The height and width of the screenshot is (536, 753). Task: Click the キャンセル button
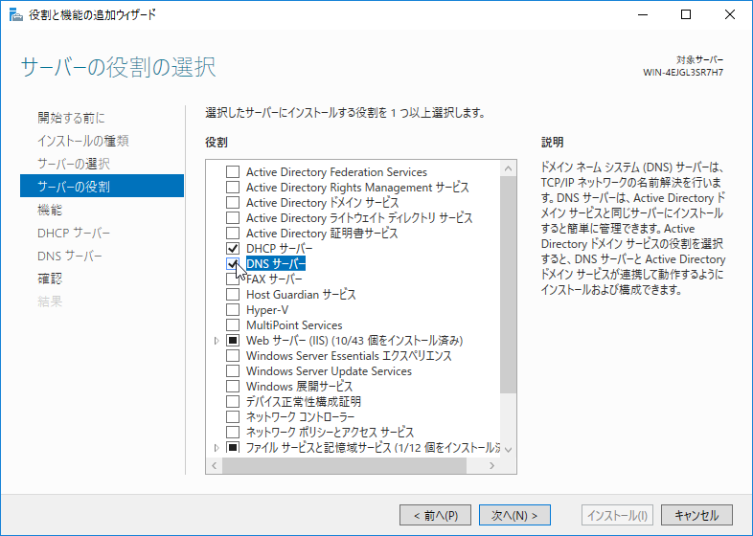tap(696, 515)
